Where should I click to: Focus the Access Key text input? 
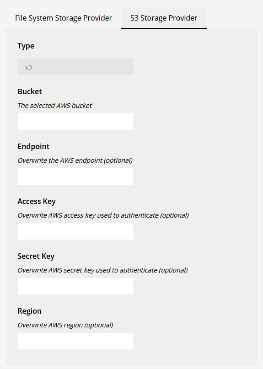tap(75, 231)
